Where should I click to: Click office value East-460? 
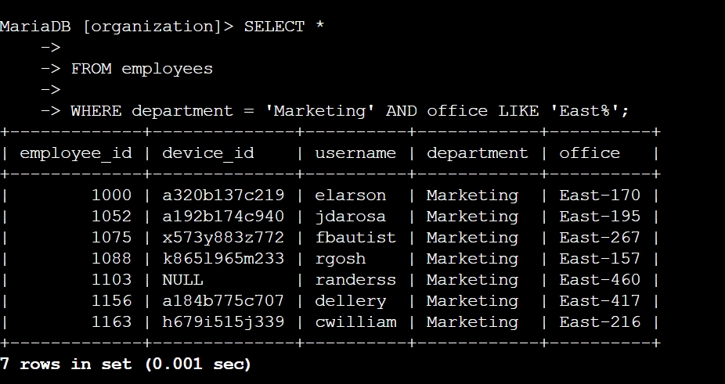pyautogui.click(x=600, y=280)
